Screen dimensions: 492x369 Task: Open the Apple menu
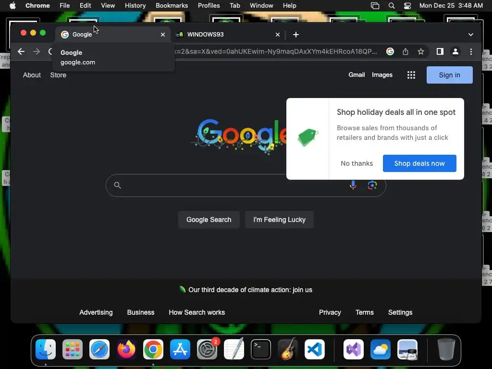point(12,6)
